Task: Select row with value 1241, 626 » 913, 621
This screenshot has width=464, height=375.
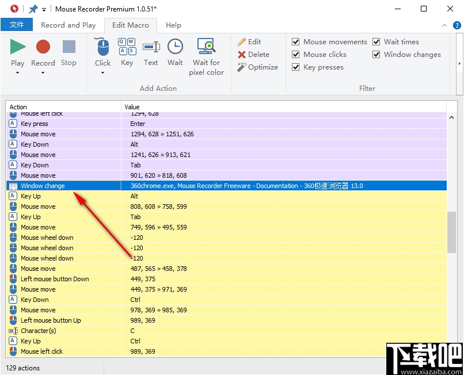Action: [226, 155]
